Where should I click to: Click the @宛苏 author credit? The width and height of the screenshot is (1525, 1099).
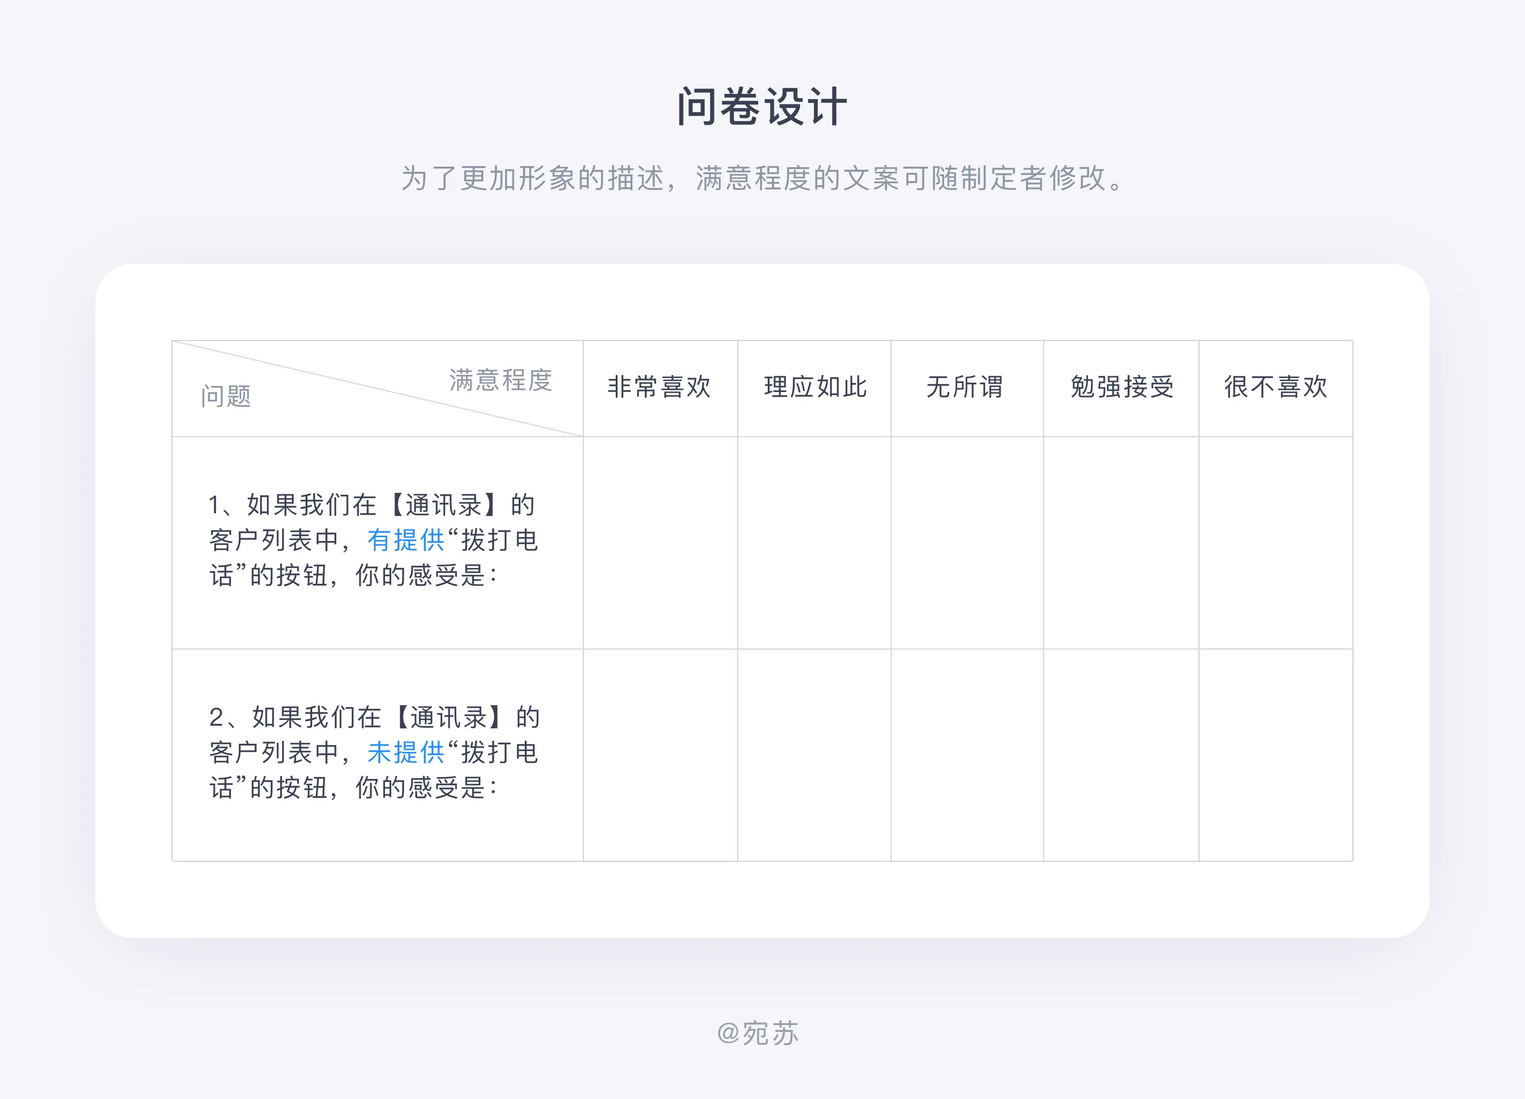click(x=758, y=1033)
